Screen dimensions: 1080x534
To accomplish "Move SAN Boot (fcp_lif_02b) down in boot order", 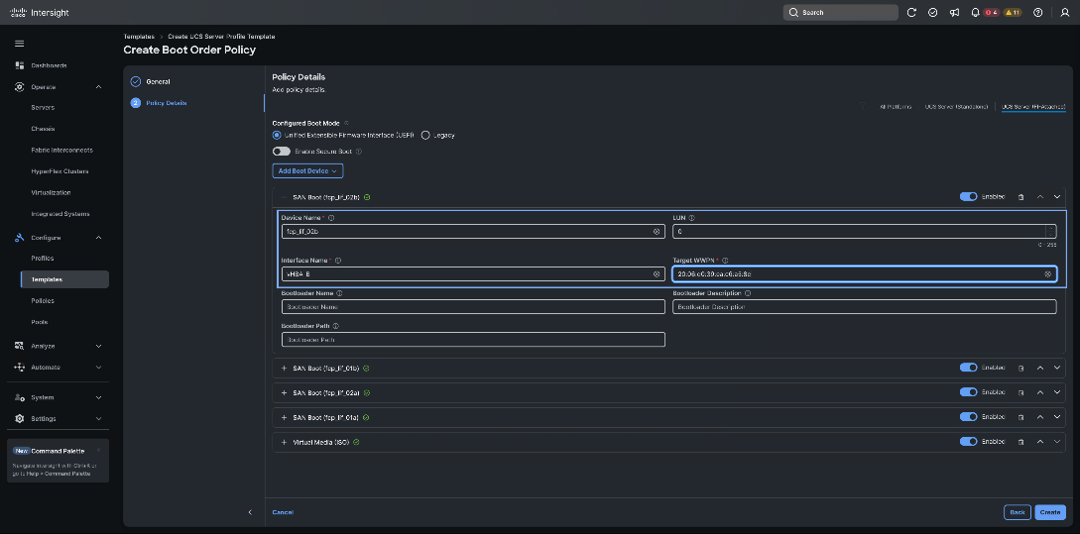I will 1057,197.
